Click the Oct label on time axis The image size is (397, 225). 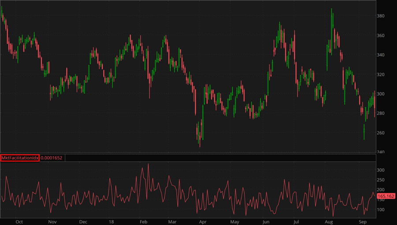click(x=19, y=221)
